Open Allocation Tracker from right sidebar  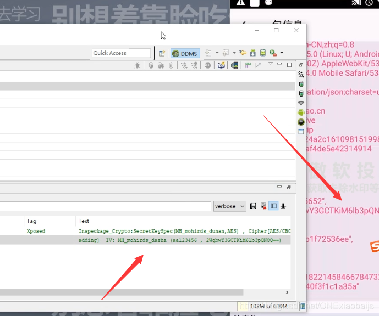(x=301, y=93)
